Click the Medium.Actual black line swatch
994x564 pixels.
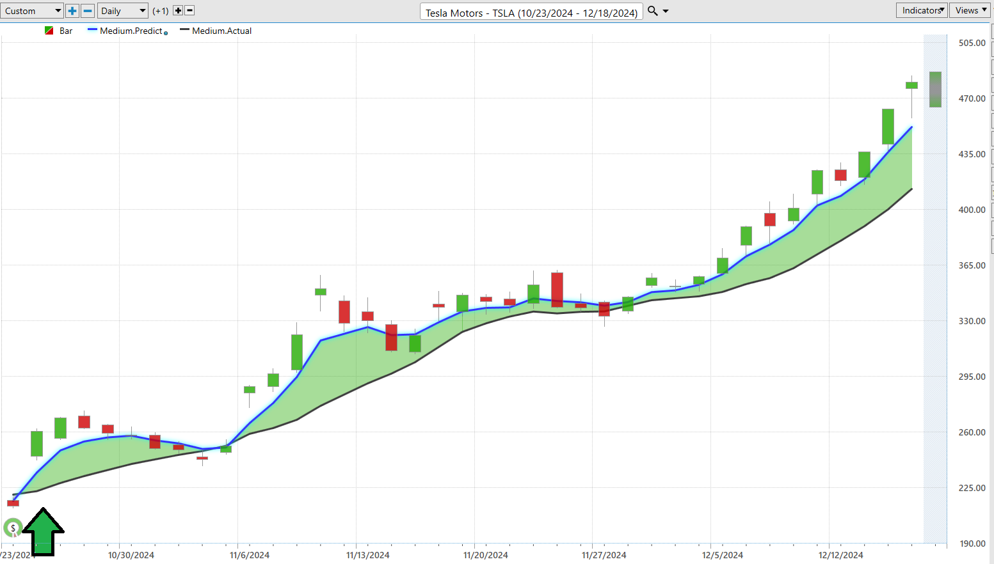pyautogui.click(x=184, y=30)
